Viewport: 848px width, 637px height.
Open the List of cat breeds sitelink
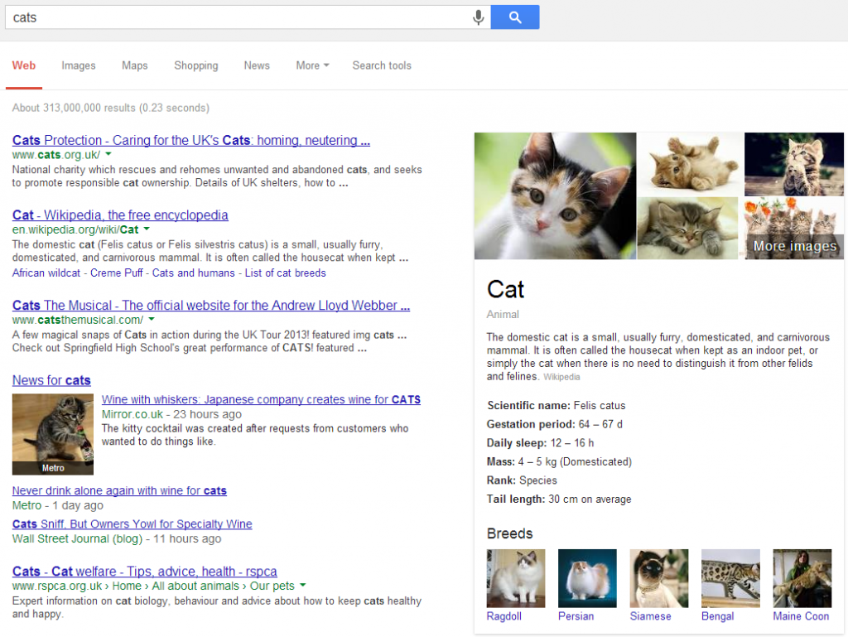(x=285, y=273)
